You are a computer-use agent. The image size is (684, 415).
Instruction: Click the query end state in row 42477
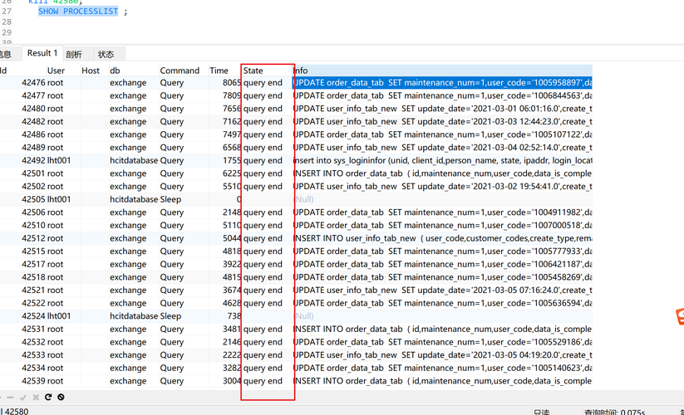pyautogui.click(x=263, y=95)
